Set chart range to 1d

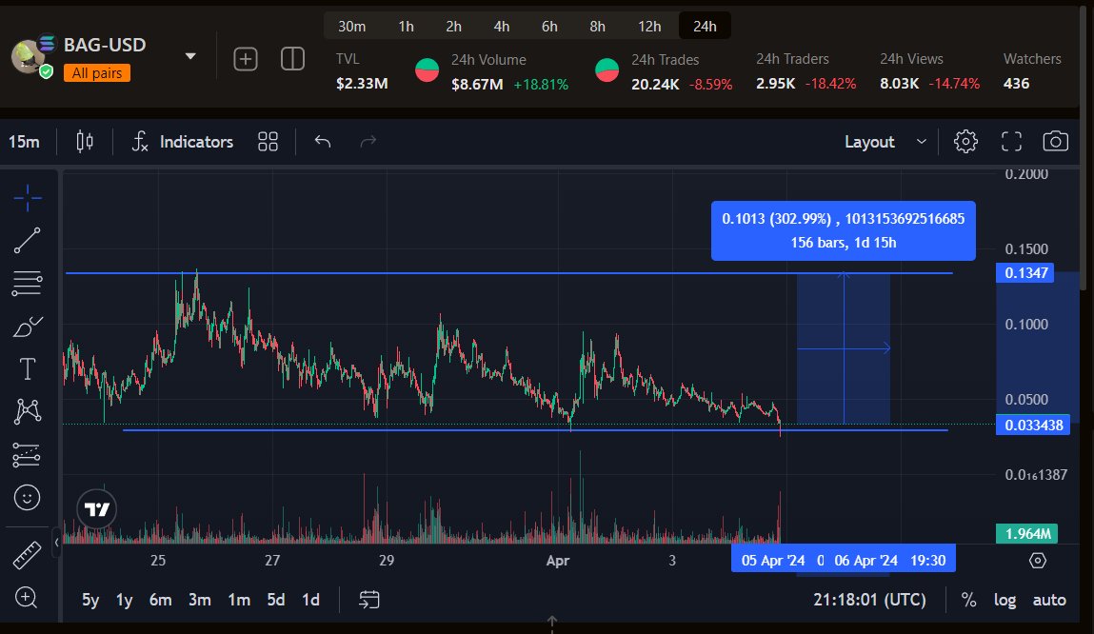[310, 600]
